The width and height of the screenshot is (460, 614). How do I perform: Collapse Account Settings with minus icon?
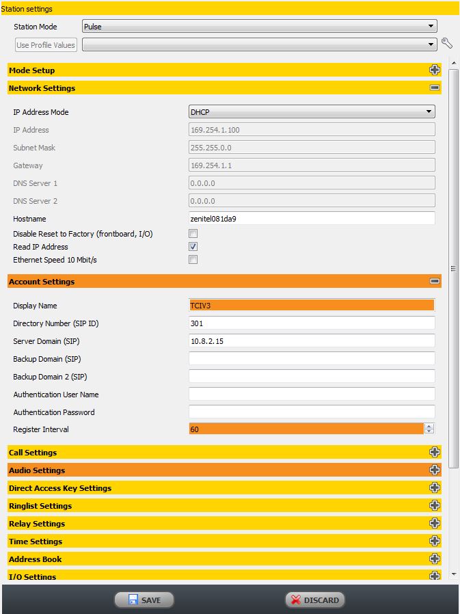tap(434, 282)
